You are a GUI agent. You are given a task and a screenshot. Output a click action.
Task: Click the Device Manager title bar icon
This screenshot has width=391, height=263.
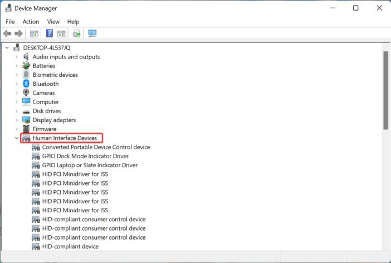(x=8, y=8)
